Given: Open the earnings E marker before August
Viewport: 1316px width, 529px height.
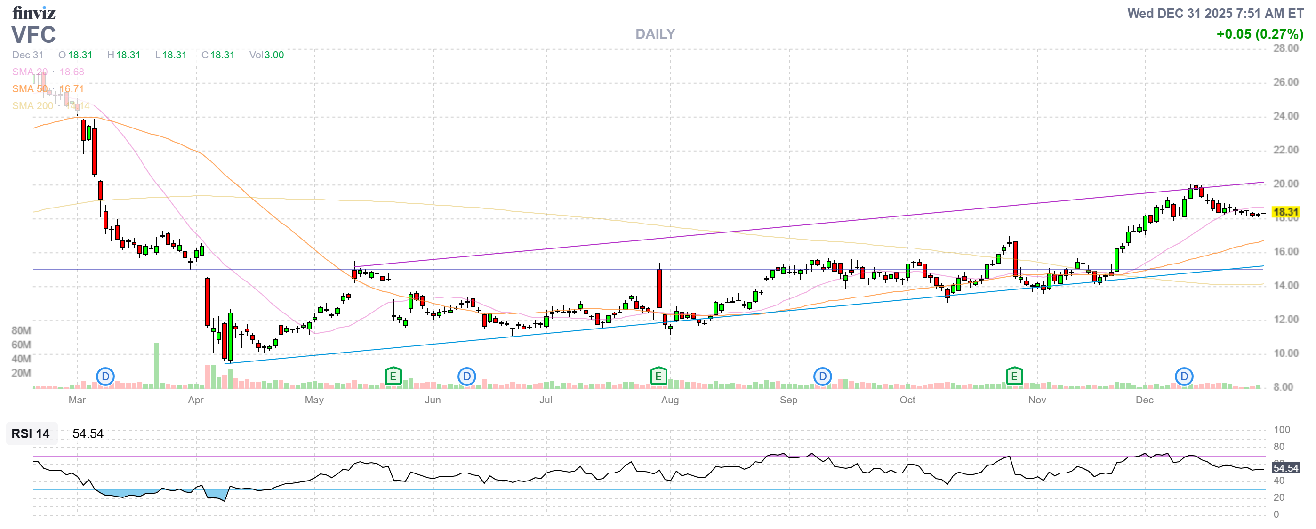Looking at the screenshot, I should point(658,377).
